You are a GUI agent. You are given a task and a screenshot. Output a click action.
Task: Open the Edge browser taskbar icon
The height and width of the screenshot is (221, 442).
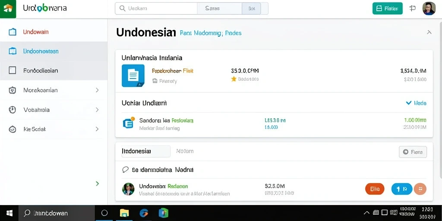pyautogui.click(x=144, y=213)
